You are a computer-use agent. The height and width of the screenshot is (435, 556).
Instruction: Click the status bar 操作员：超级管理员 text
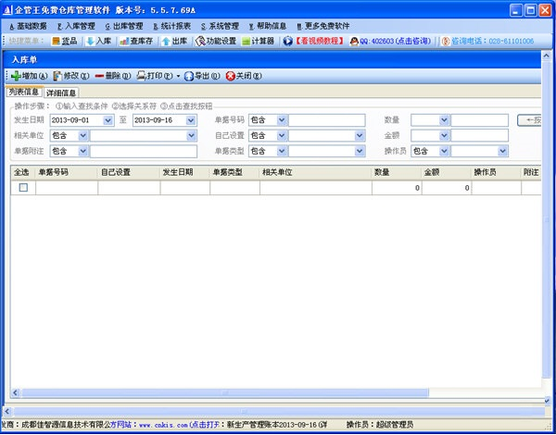click(380, 425)
